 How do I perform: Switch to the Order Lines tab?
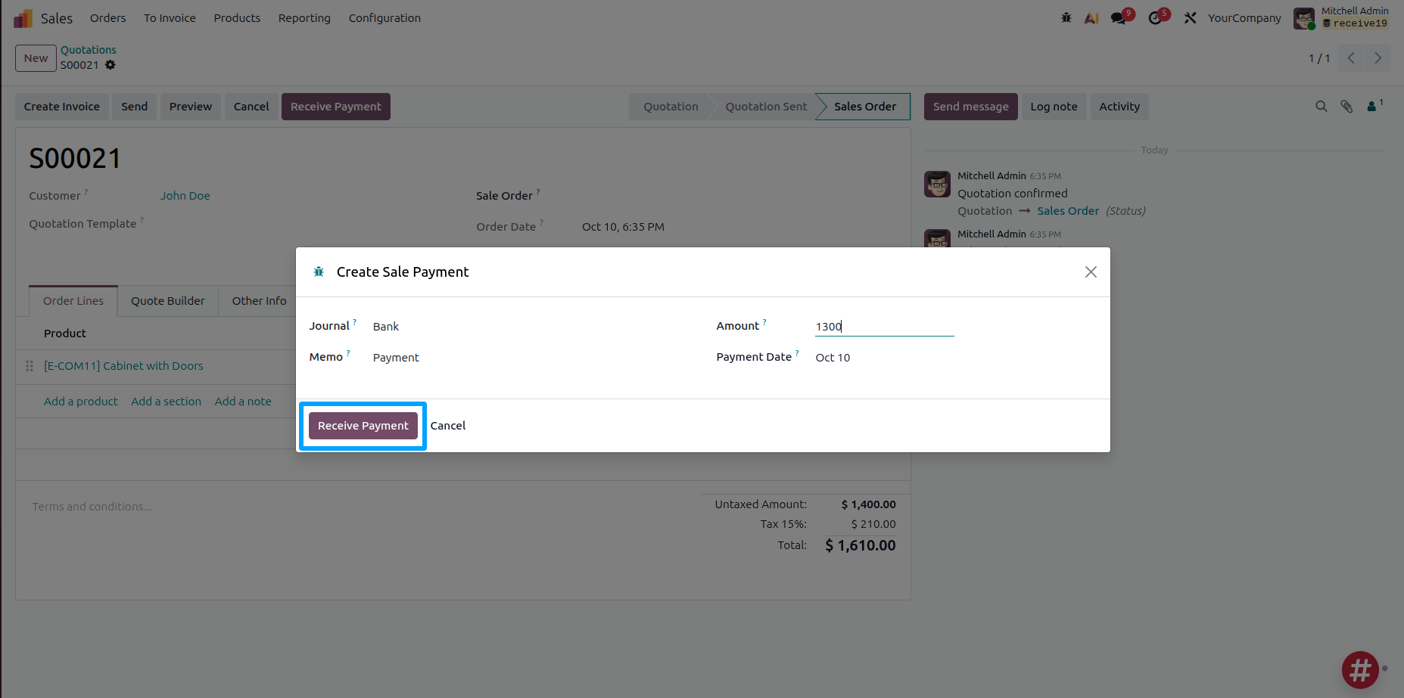point(73,301)
